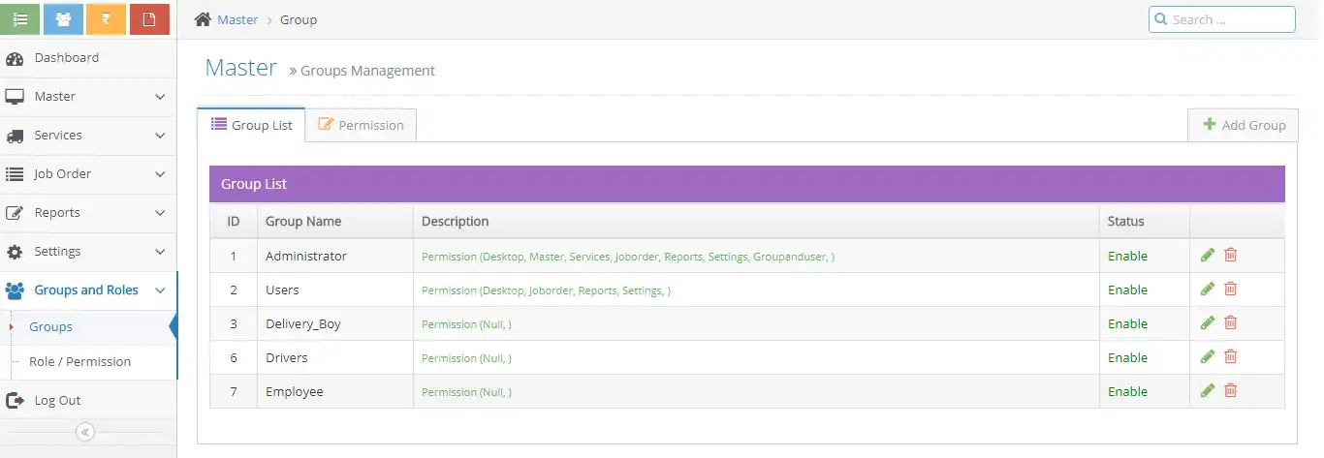Delete the Users group with trash icon
This screenshot has width=1324, height=458.
(1231, 290)
